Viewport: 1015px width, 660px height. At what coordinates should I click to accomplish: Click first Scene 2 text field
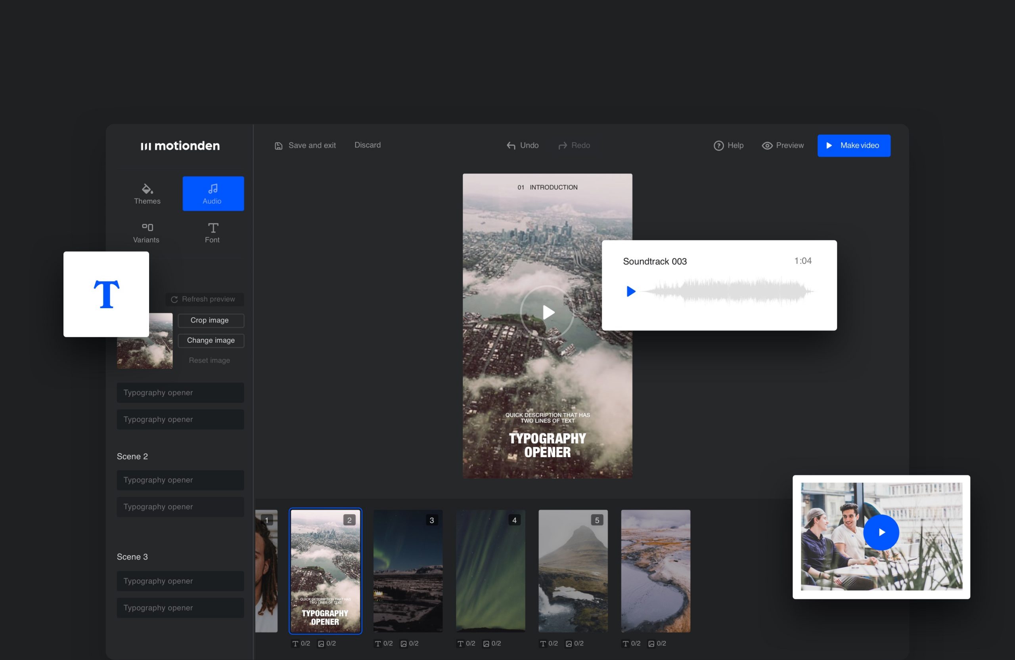180,480
